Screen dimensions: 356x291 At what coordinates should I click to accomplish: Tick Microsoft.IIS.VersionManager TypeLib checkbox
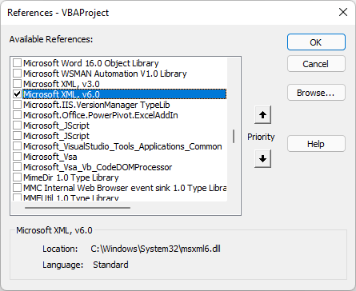tap(18, 105)
